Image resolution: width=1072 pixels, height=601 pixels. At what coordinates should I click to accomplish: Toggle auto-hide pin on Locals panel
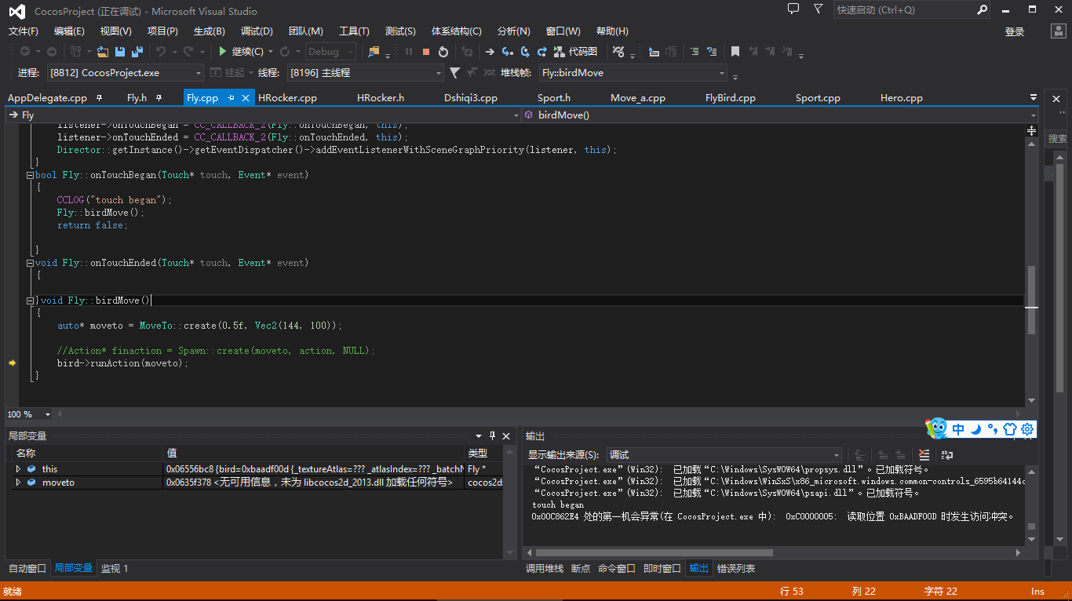(x=492, y=436)
